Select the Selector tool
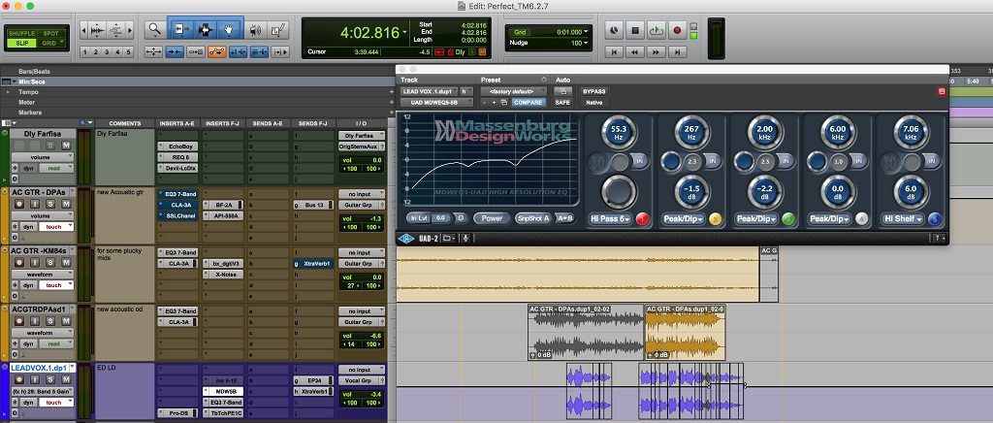 pyautogui.click(x=206, y=29)
